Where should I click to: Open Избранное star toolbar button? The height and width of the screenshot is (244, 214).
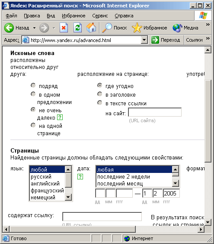tap(150, 28)
